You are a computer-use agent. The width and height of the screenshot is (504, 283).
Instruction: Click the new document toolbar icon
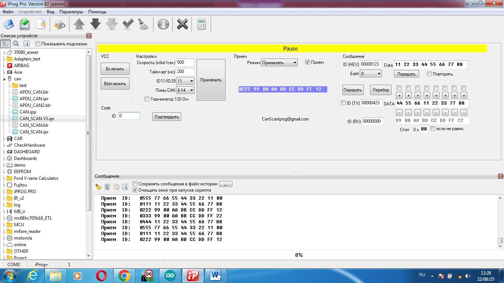41,24
